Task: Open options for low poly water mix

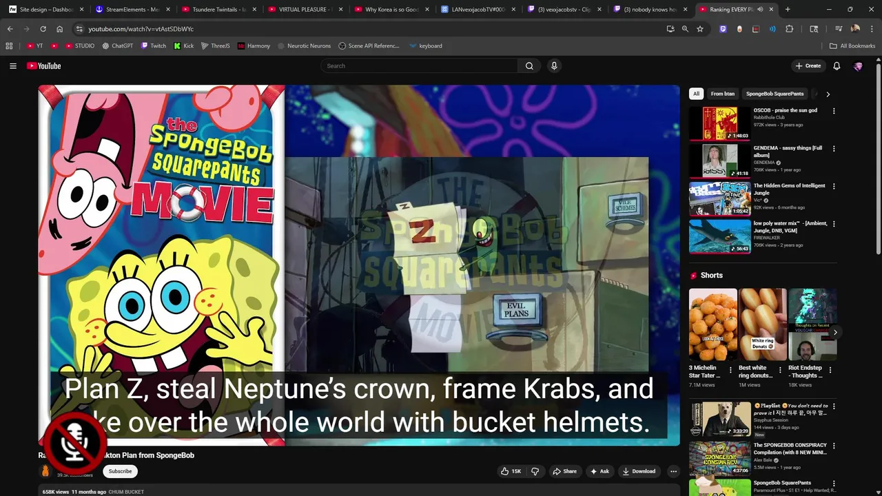Action: (x=834, y=224)
